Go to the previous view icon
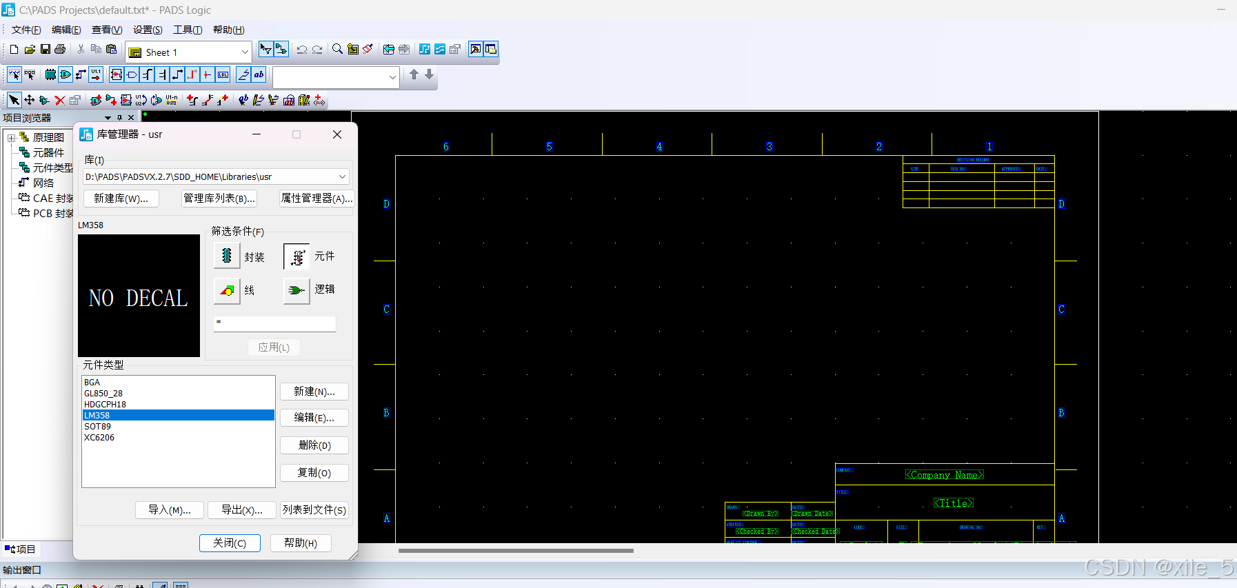Image resolution: width=1237 pixels, height=588 pixels. (389, 50)
